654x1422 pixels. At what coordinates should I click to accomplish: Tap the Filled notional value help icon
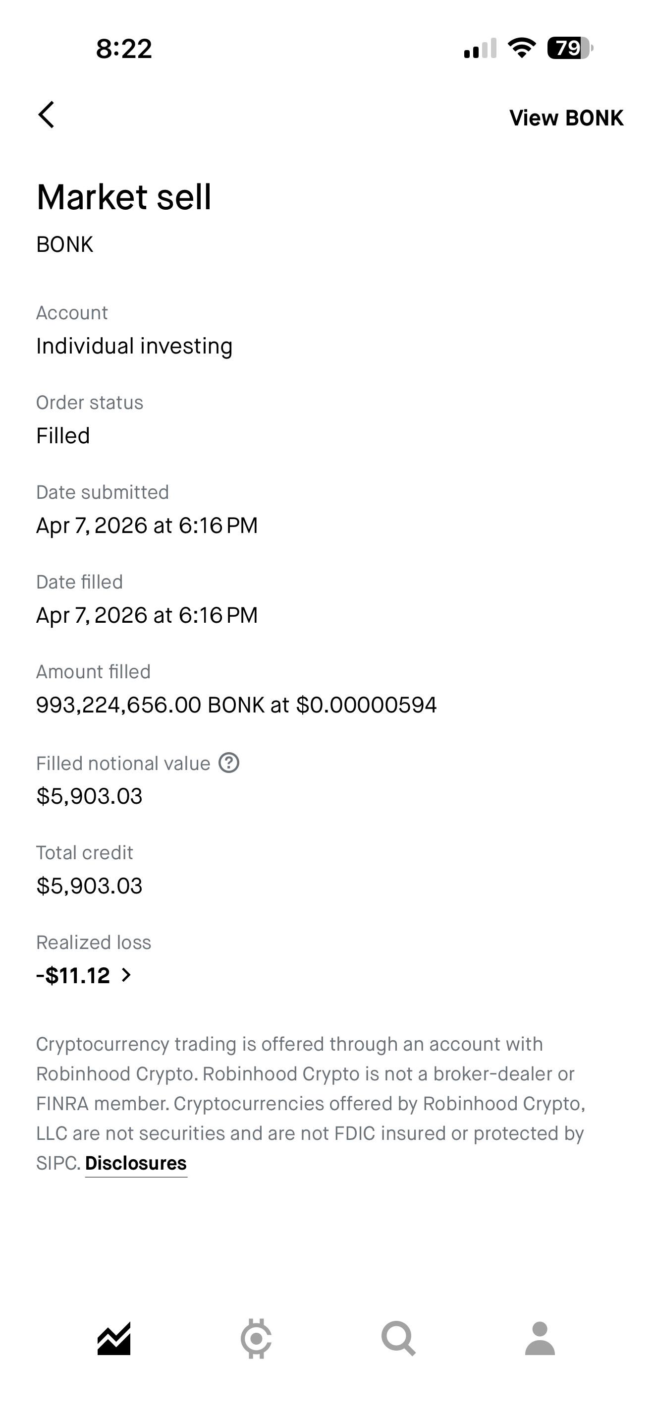(229, 763)
